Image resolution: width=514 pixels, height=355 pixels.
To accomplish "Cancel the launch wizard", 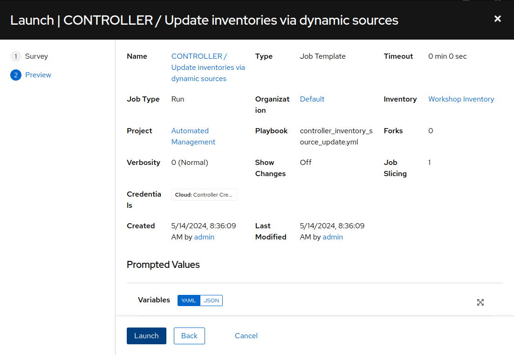I will [x=246, y=335].
